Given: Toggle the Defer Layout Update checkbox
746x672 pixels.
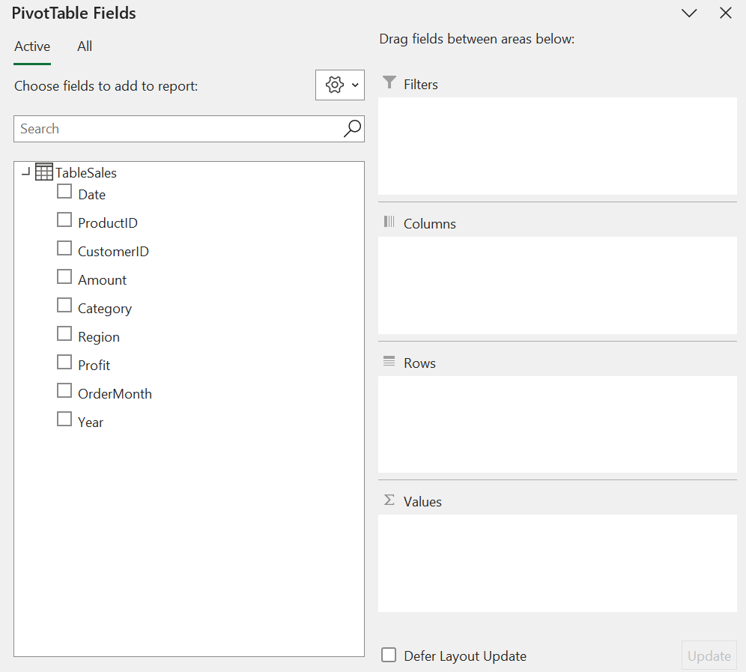Looking at the screenshot, I should point(389,656).
